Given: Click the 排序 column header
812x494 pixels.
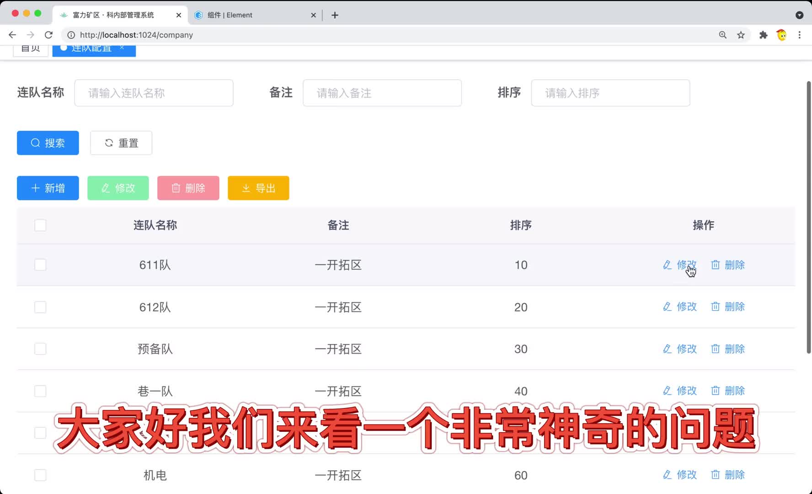Looking at the screenshot, I should (x=521, y=225).
